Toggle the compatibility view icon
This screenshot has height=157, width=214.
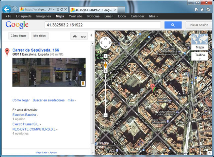(58, 9)
